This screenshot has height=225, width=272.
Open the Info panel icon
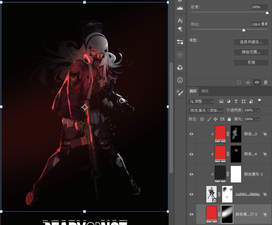180,80
